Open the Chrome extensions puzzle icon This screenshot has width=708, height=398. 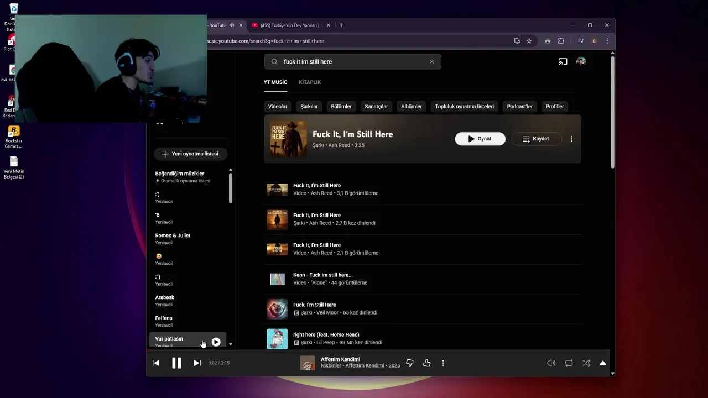(561, 41)
